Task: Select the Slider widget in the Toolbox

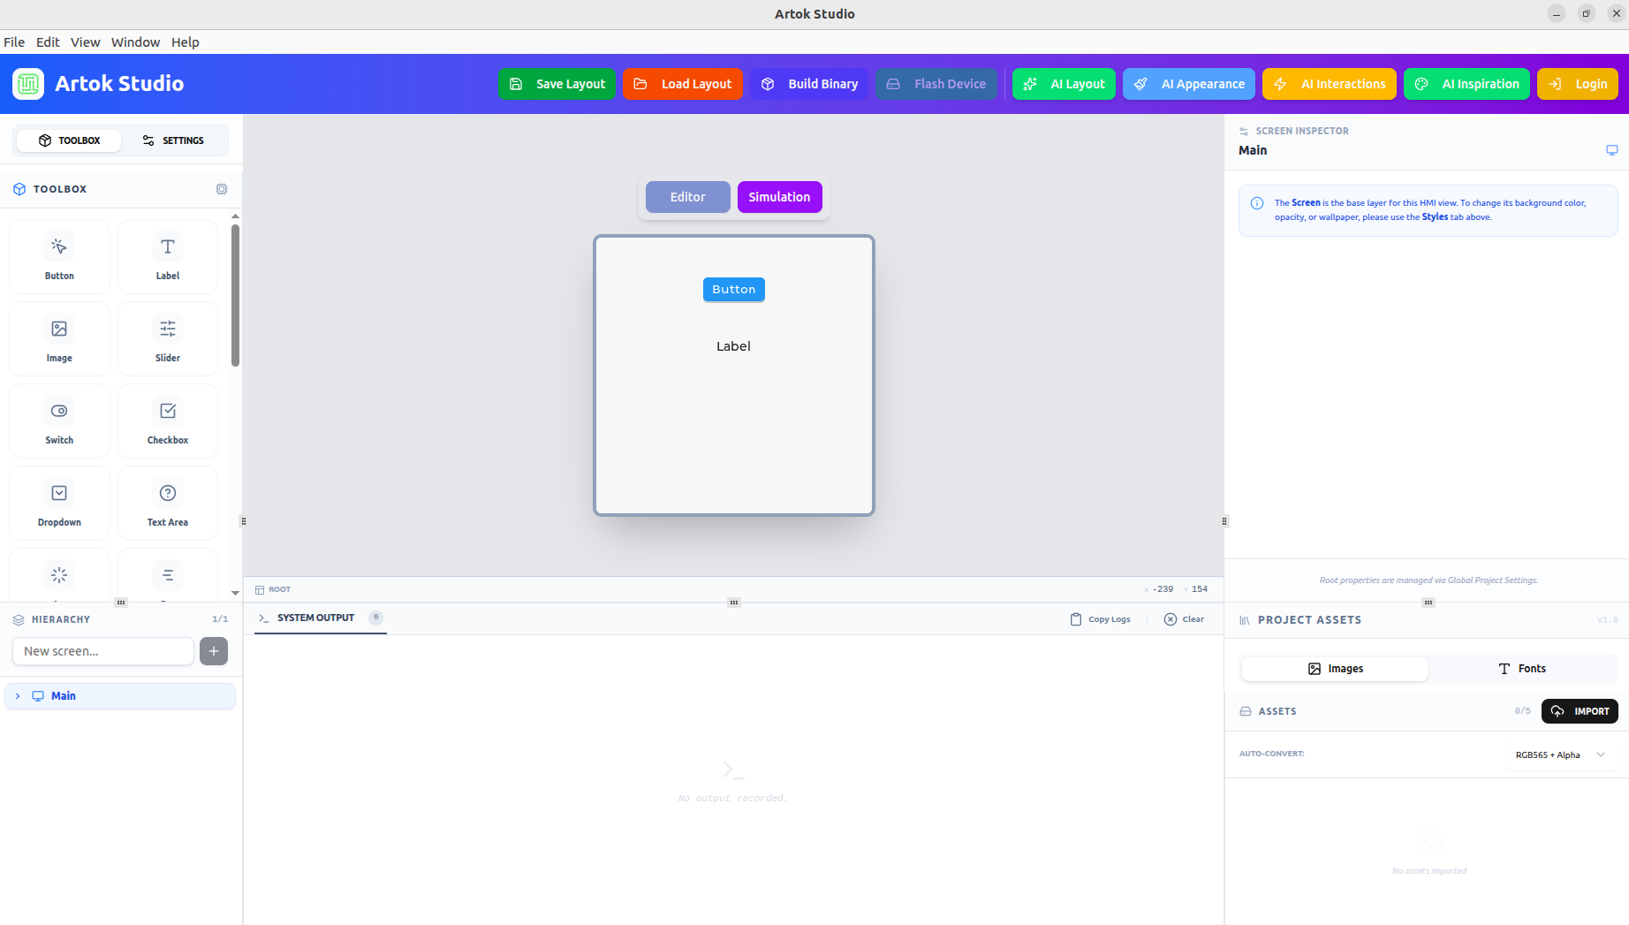Action: click(167, 338)
